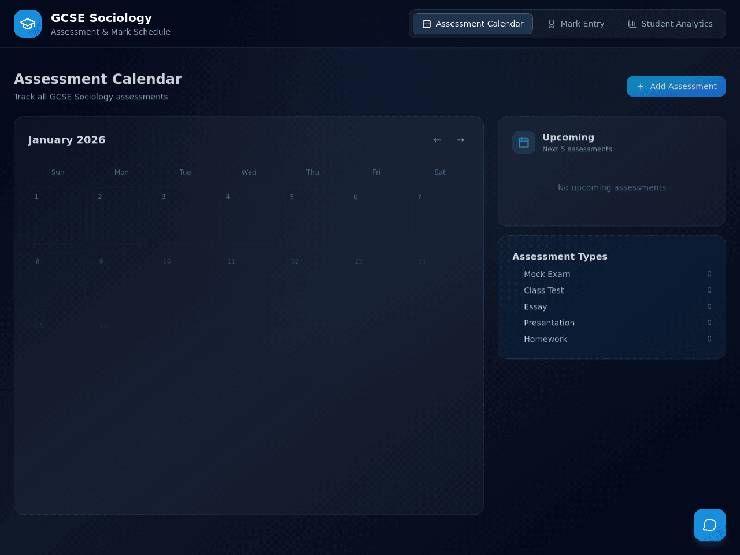Advance to next month with right arrow
740x555 pixels.
(x=460, y=140)
